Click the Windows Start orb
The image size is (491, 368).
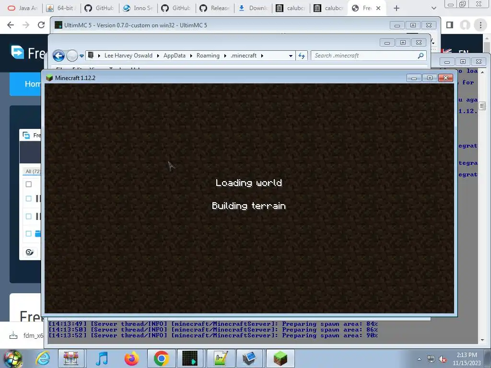click(x=13, y=358)
